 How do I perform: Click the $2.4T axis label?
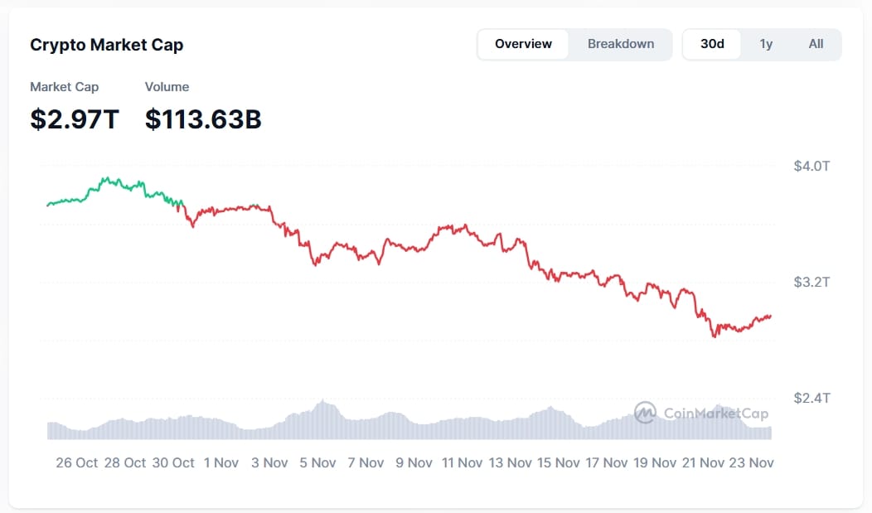[811, 399]
